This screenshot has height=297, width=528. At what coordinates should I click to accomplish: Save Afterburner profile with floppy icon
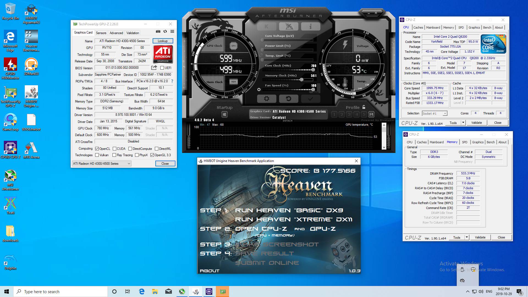tap(371, 114)
